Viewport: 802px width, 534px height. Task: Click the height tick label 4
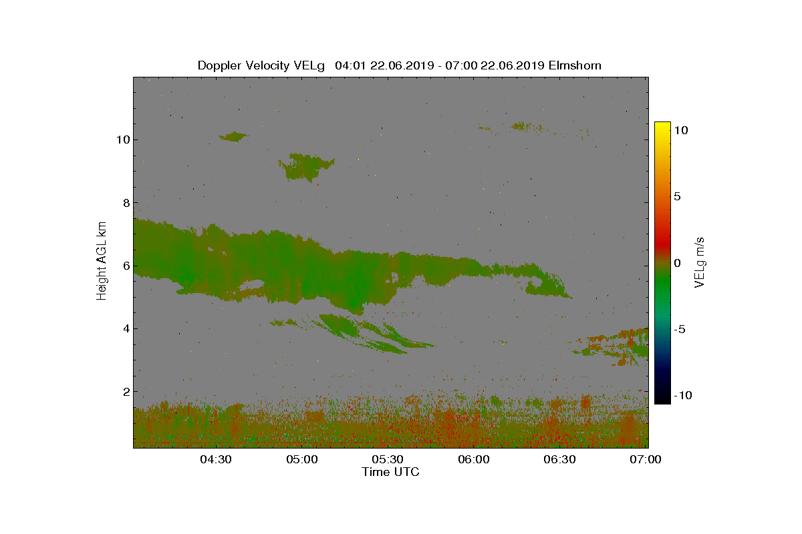(x=126, y=328)
